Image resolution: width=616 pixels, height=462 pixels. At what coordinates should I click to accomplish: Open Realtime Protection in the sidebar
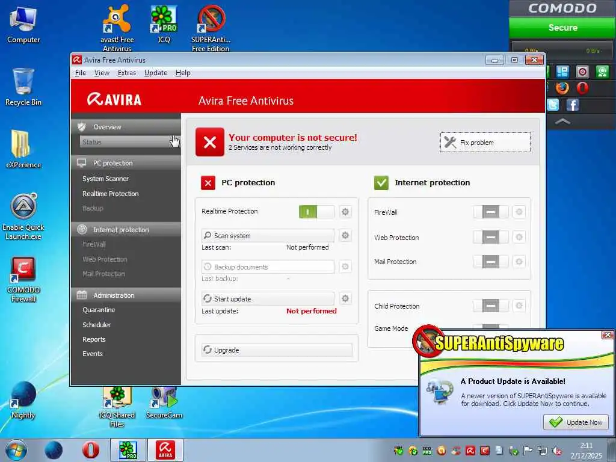(111, 194)
